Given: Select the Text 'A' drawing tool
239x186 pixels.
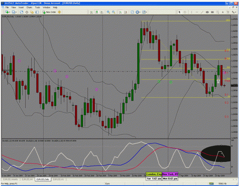Looking at the screenshot, I should pyautogui.click(x=223, y=12).
